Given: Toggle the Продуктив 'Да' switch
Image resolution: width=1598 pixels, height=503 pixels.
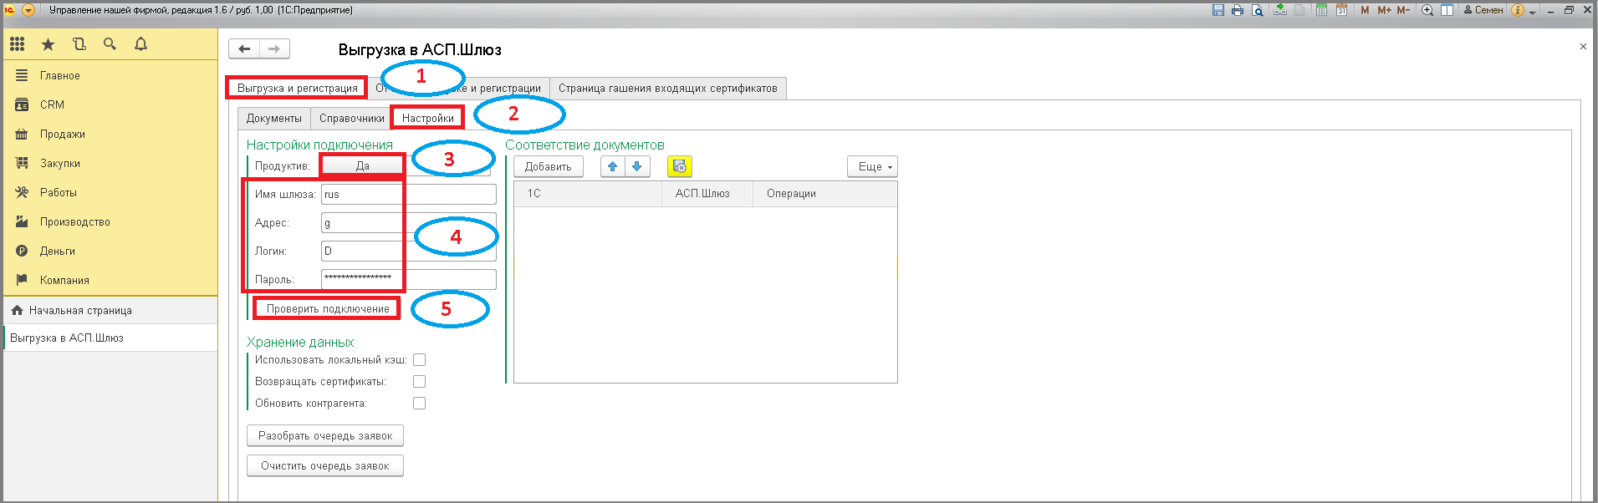Looking at the screenshot, I should tap(363, 165).
